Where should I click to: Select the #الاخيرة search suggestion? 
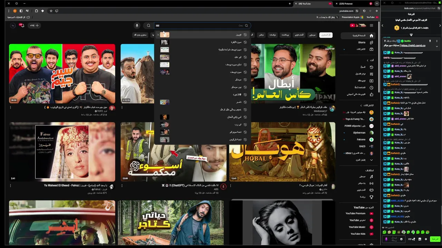[202, 94]
